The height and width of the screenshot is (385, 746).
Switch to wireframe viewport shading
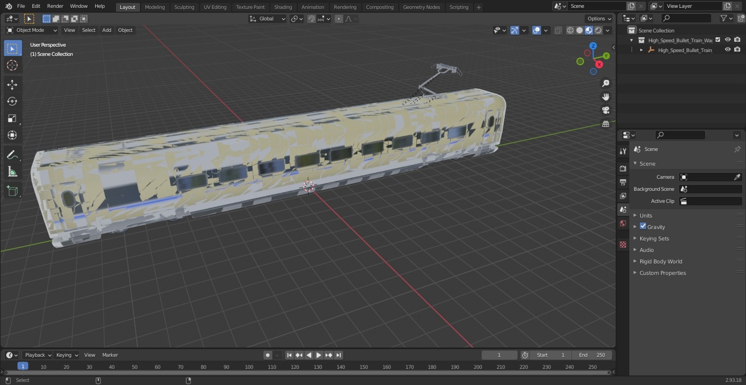click(x=570, y=30)
